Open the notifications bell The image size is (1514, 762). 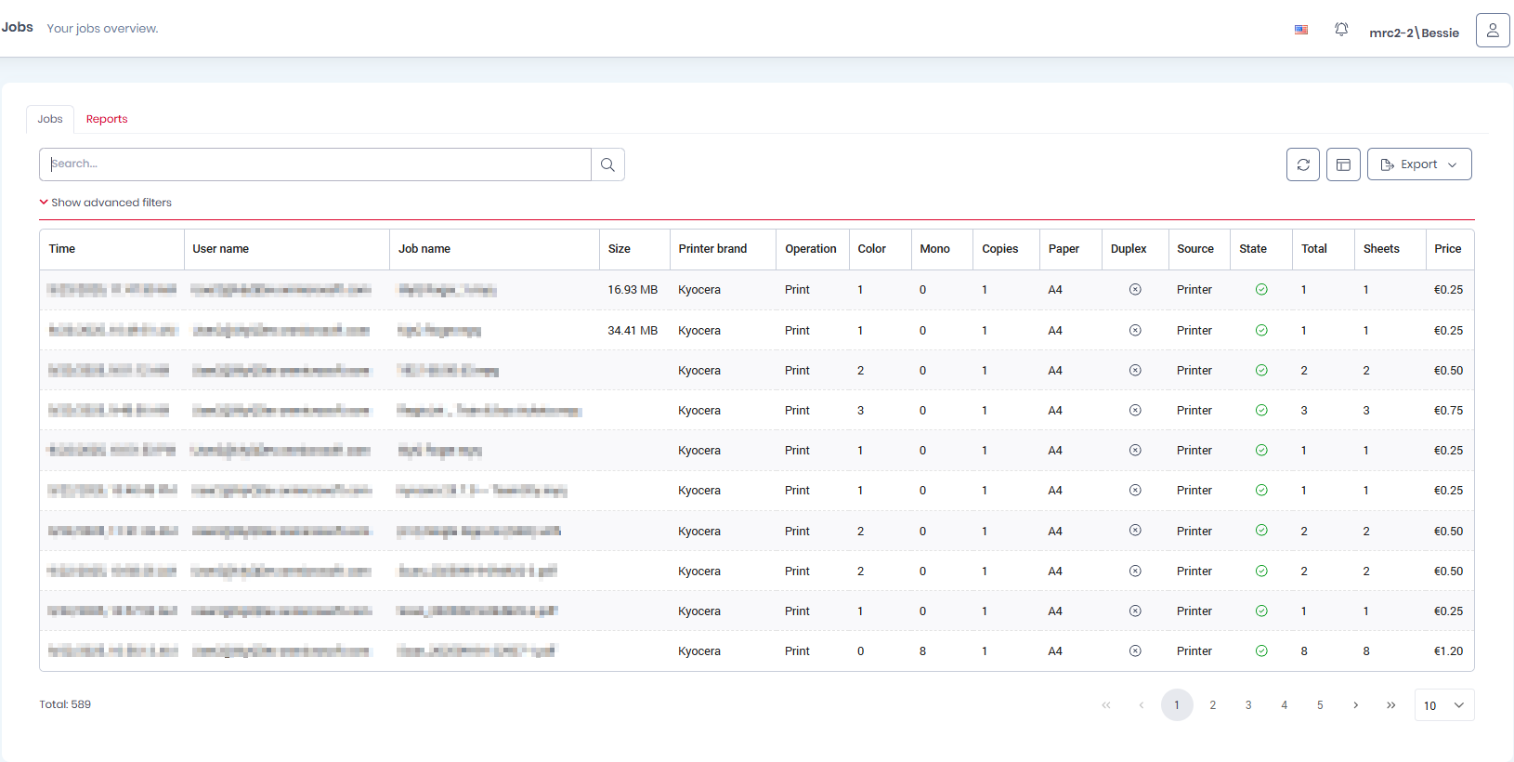pyautogui.click(x=1341, y=30)
